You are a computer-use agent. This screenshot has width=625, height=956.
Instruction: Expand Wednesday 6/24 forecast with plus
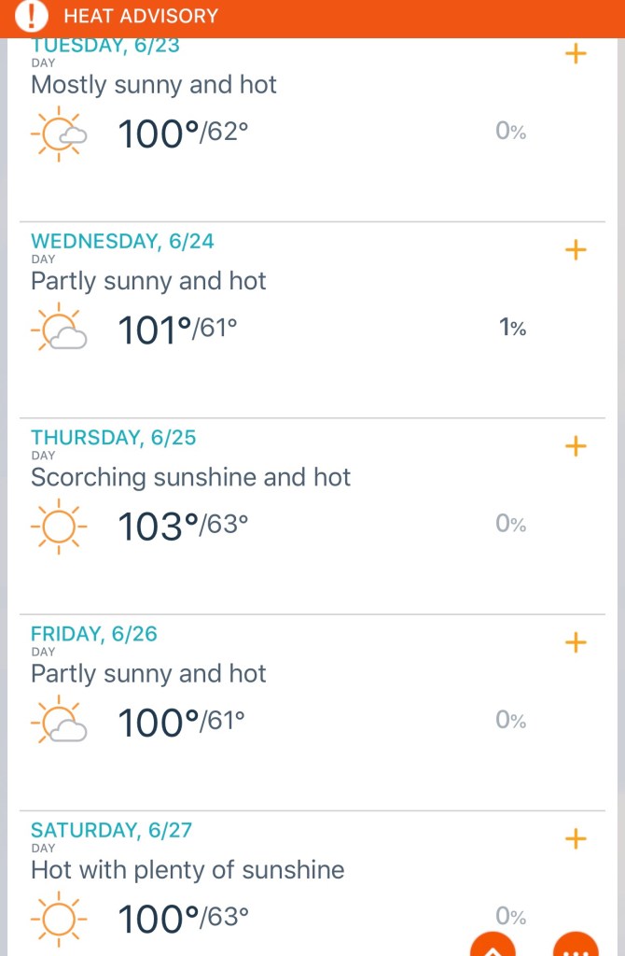tap(576, 250)
